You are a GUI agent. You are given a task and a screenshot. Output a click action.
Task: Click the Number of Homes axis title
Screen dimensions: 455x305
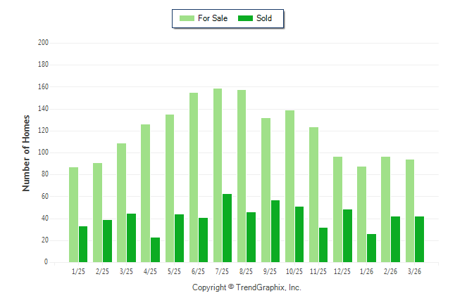coord(27,153)
